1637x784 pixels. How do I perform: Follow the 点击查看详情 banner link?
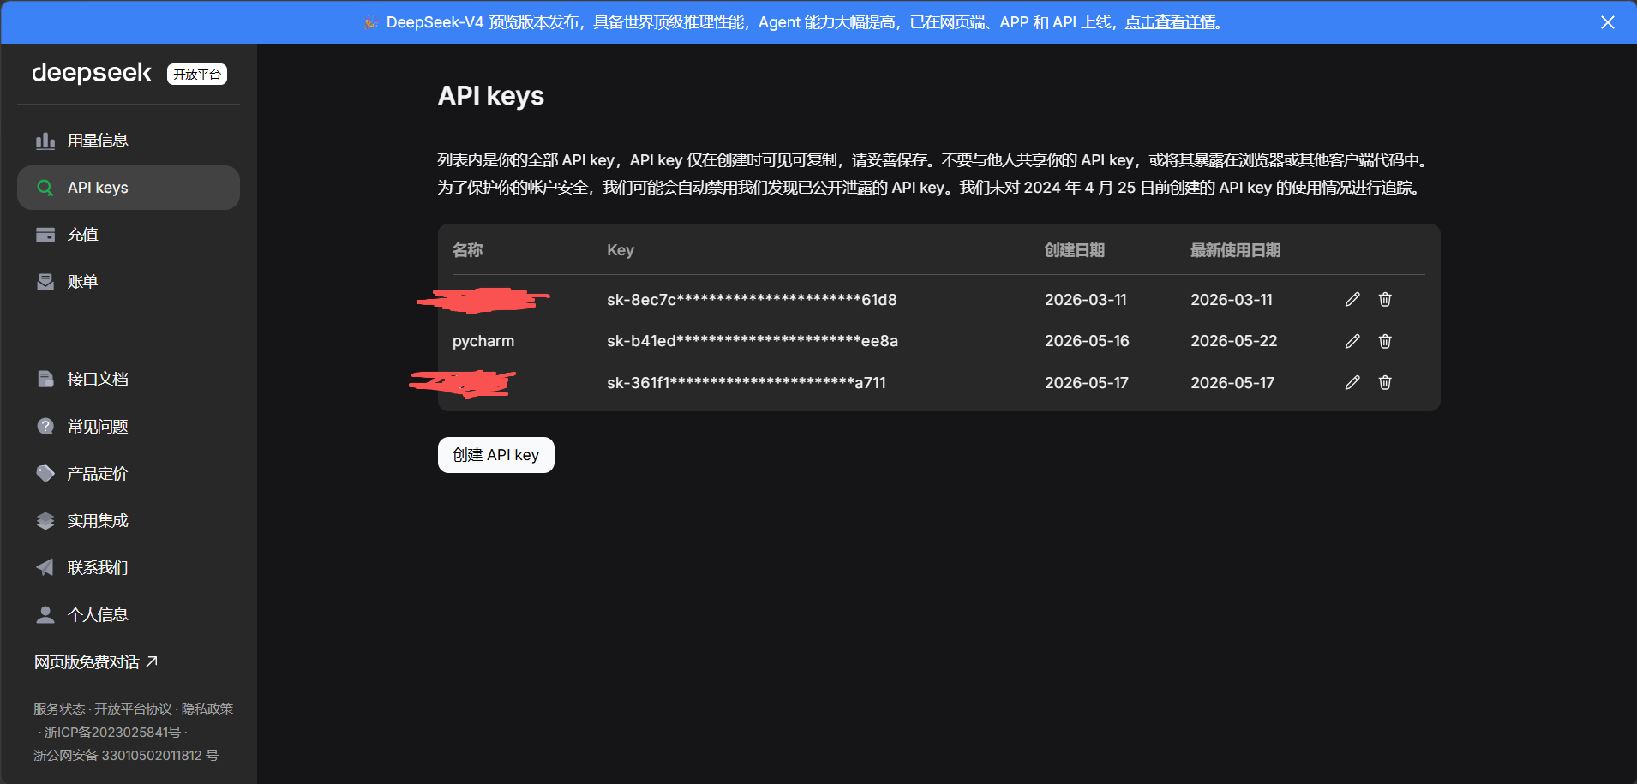click(x=1172, y=22)
